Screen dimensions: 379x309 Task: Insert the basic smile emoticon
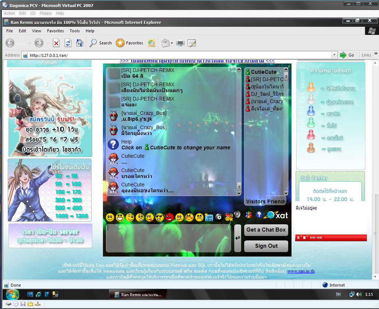click(x=110, y=217)
